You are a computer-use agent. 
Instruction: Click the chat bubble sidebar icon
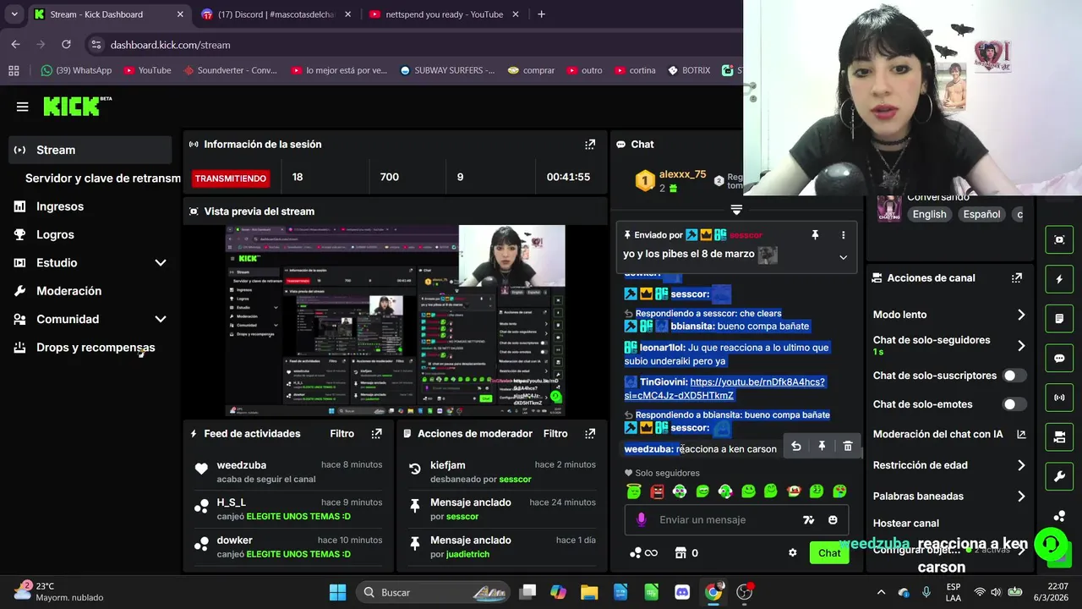tap(1059, 359)
